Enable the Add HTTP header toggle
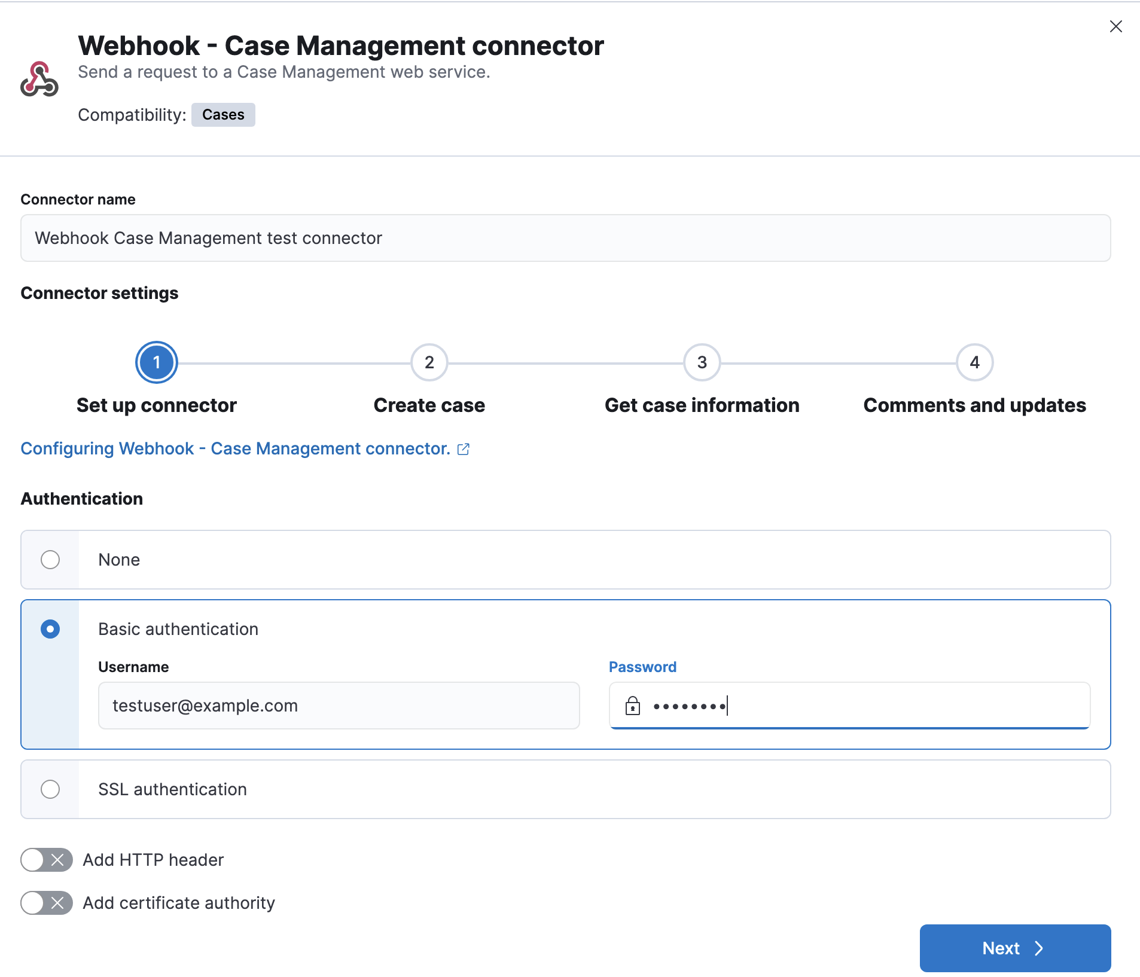The height and width of the screenshot is (977, 1140). coord(46,860)
